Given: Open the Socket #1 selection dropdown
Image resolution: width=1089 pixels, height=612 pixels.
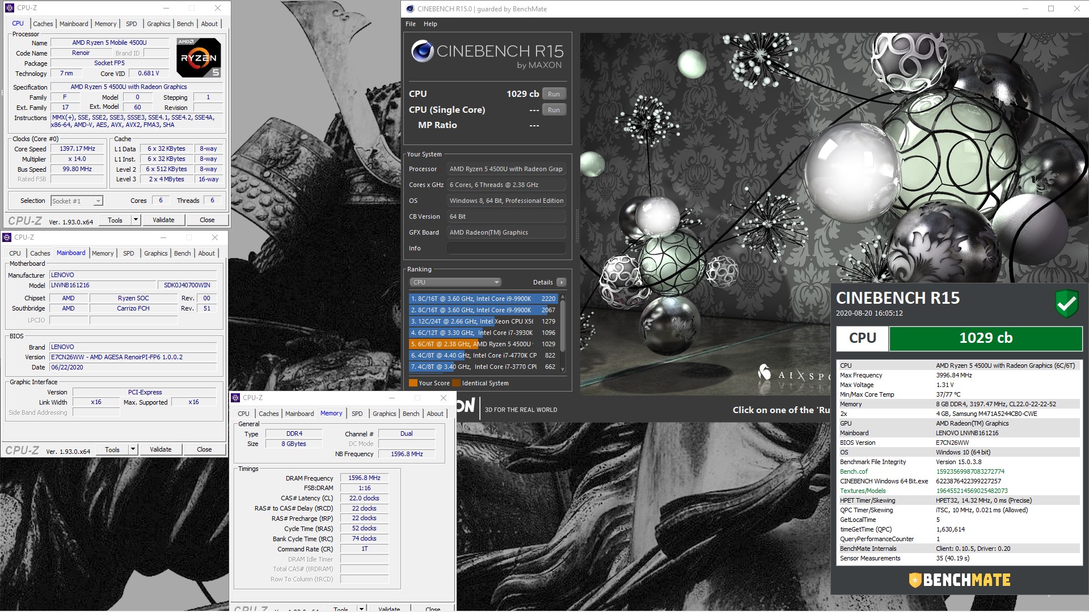Looking at the screenshot, I should click(x=98, y=201).
